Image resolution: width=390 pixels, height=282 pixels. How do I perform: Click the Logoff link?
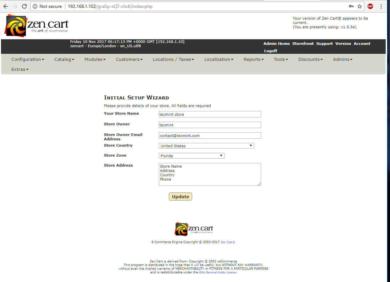[271, 51]
